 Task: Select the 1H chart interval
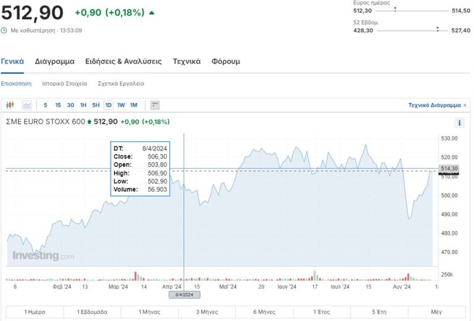[x=83, y=105]
